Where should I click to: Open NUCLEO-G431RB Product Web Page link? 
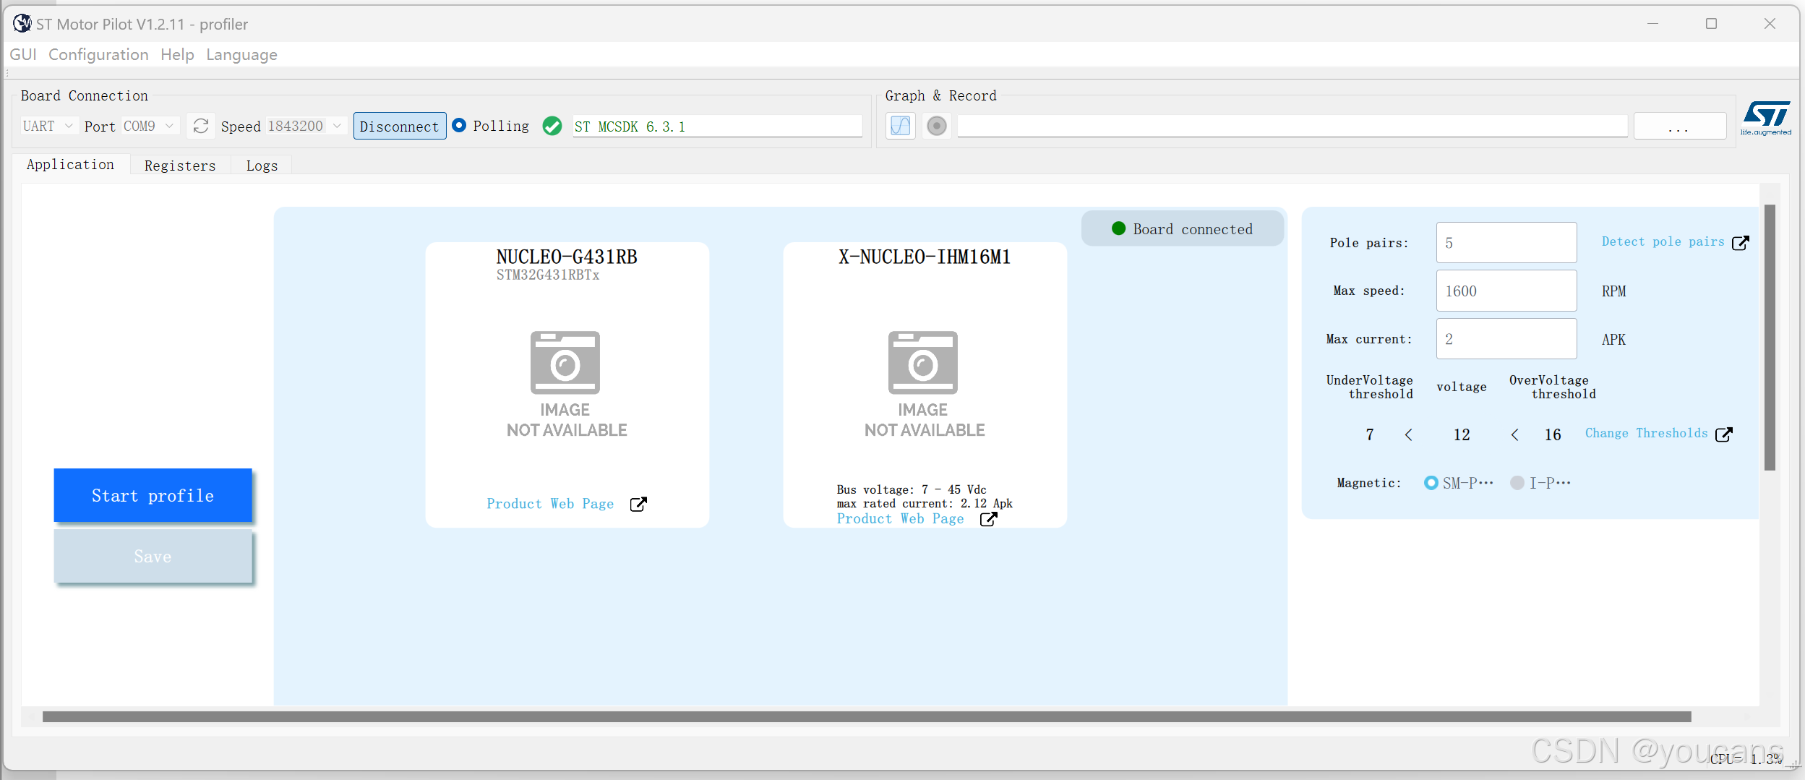pos(550,504)
